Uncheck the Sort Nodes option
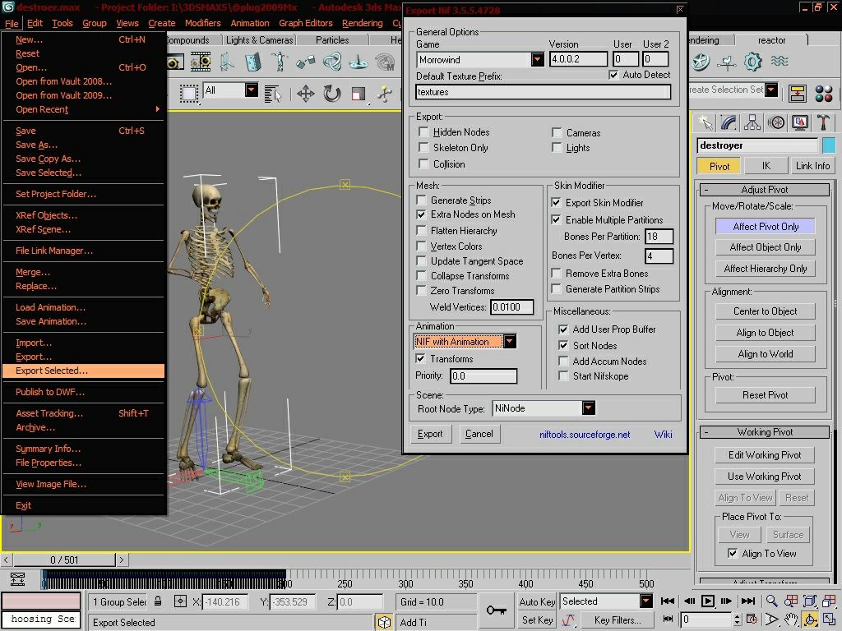This screenshot has height=631, width=842. (563, 346)
